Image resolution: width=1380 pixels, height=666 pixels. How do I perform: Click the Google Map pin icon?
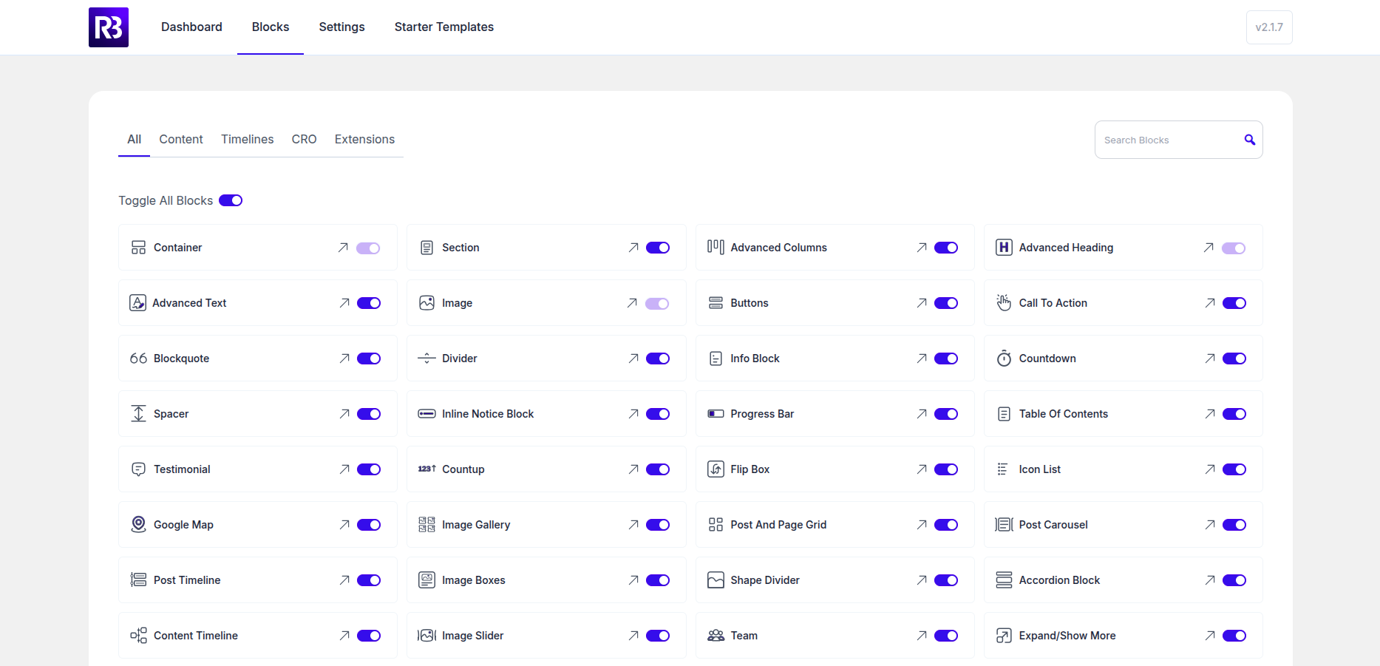tap(138, 525)
